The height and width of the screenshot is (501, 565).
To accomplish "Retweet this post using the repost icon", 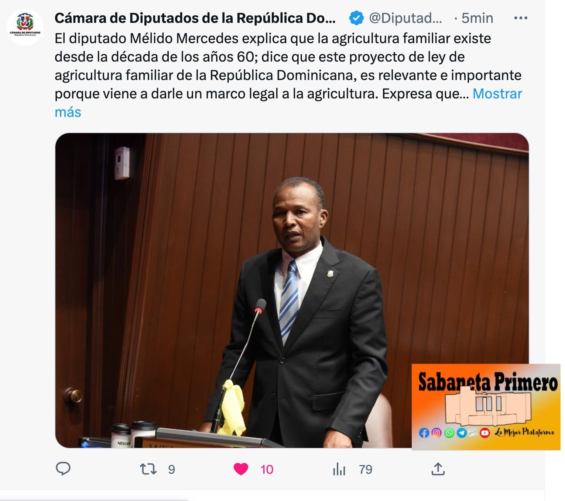I will tap(148, 469).
